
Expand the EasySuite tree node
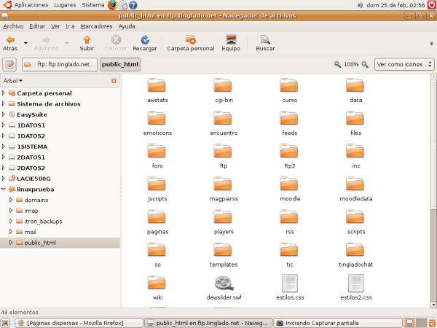(x=4, y=114)
